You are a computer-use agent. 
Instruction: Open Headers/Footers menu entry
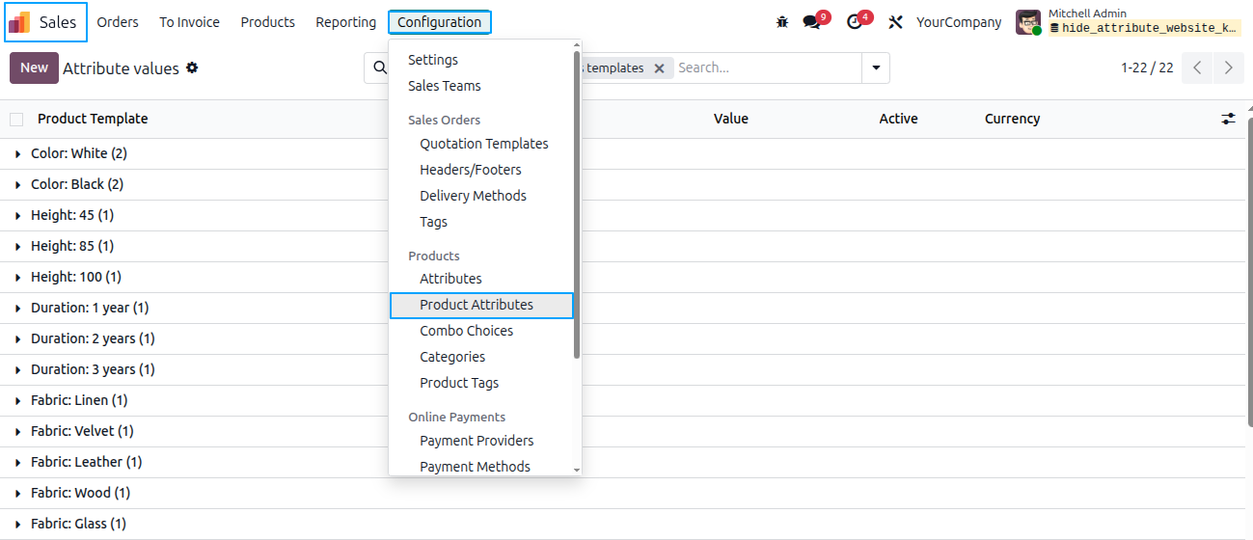coord(471,170)
